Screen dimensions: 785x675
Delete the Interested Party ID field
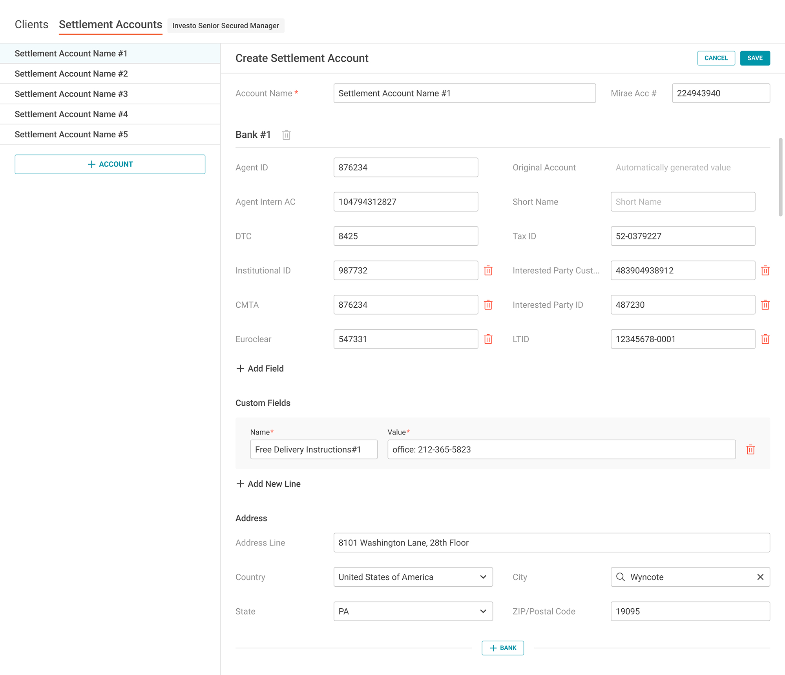tap(765, 305)
